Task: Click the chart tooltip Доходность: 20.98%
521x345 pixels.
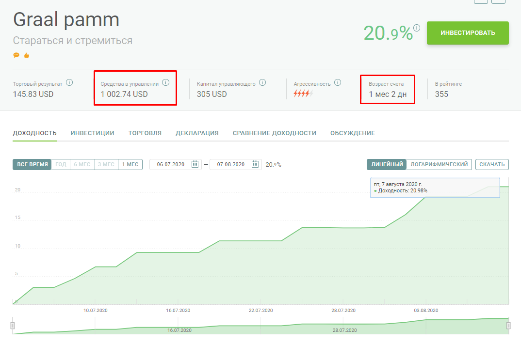Action: [435, 188]
